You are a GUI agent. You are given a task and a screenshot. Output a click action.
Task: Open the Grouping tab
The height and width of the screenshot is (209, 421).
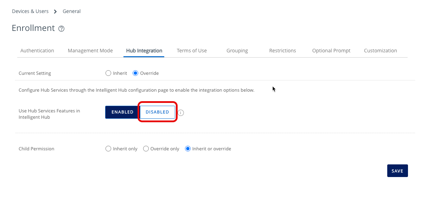237,51
